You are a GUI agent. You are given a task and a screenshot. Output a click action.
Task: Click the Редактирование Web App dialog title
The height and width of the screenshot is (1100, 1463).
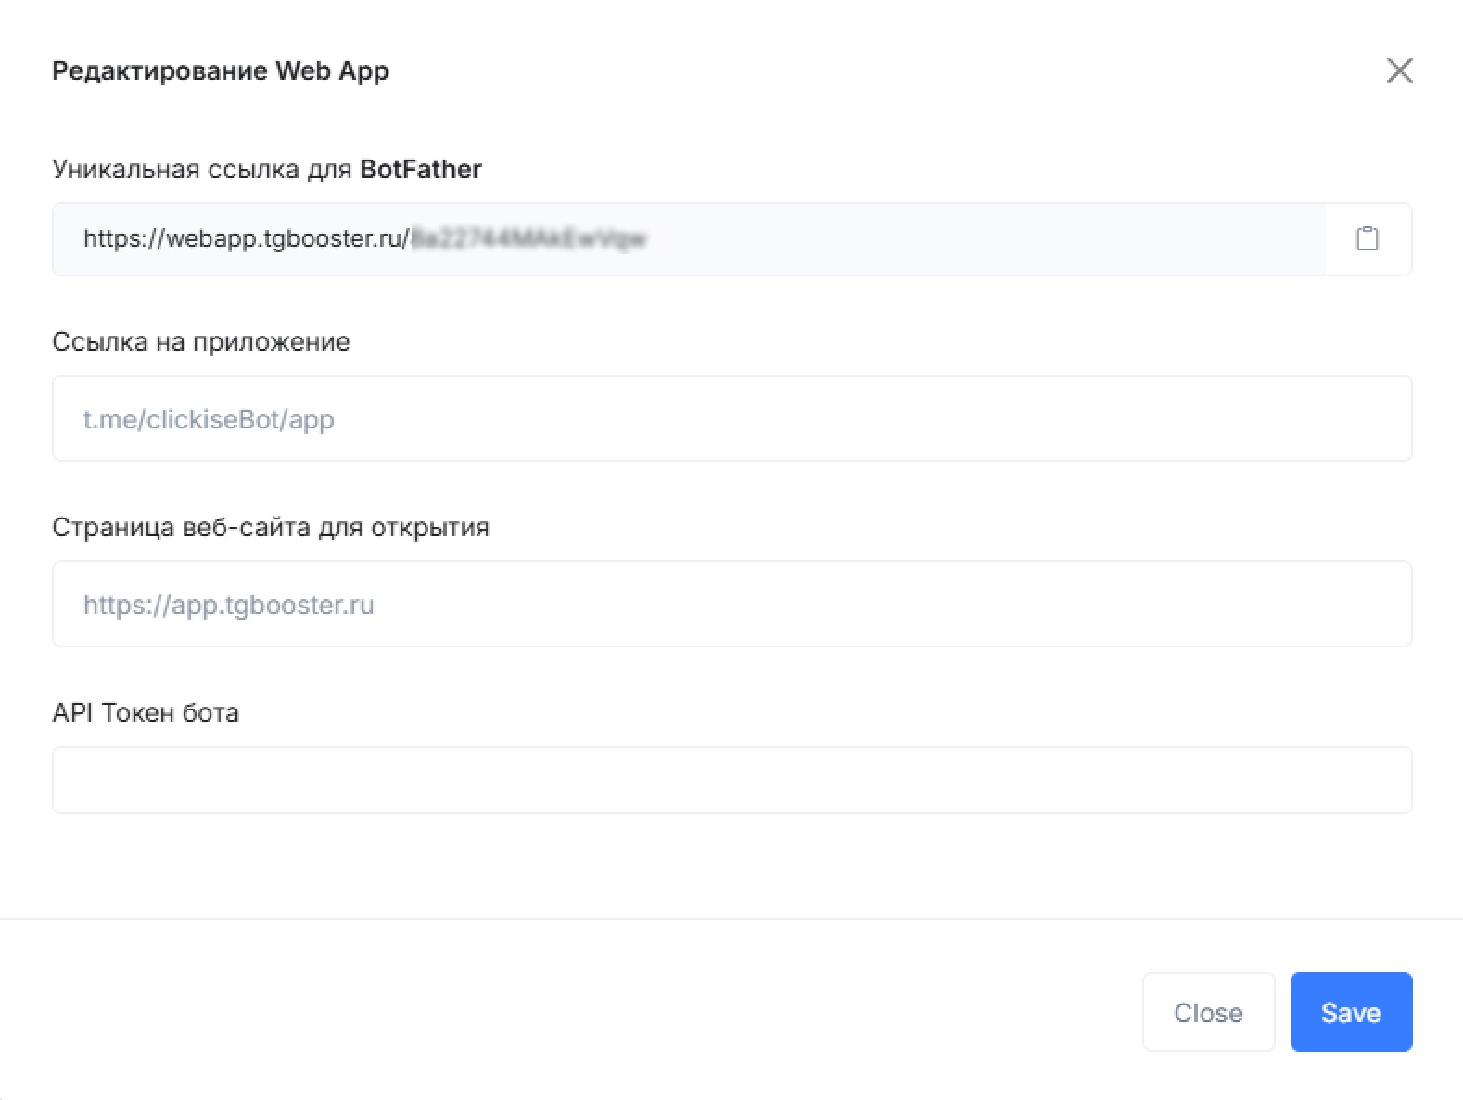220,71
